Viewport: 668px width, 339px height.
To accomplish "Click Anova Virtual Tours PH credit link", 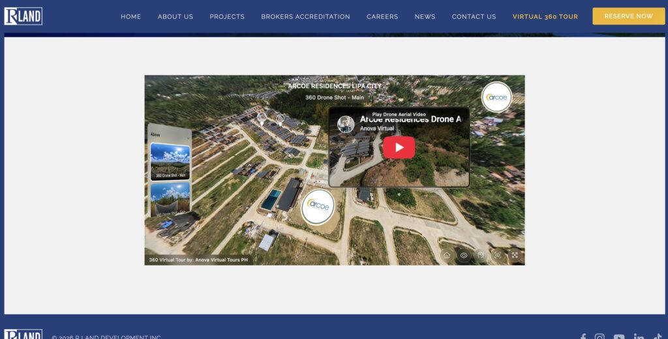I will tap(221, 259).
